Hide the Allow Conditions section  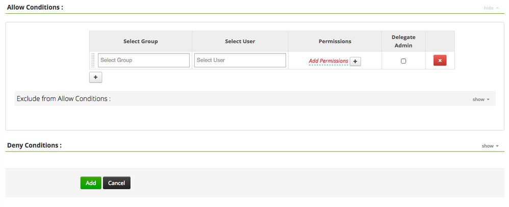click(x=491, y=8)
